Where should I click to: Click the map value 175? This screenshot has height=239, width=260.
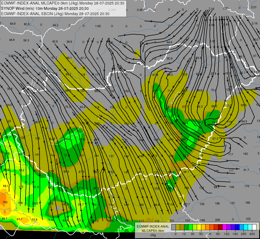(247, 186)
